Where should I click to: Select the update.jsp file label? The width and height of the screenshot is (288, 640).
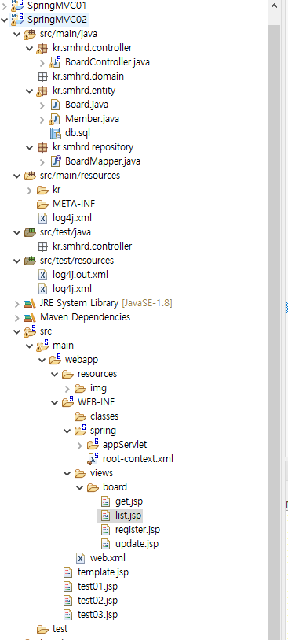coord(137,544)
